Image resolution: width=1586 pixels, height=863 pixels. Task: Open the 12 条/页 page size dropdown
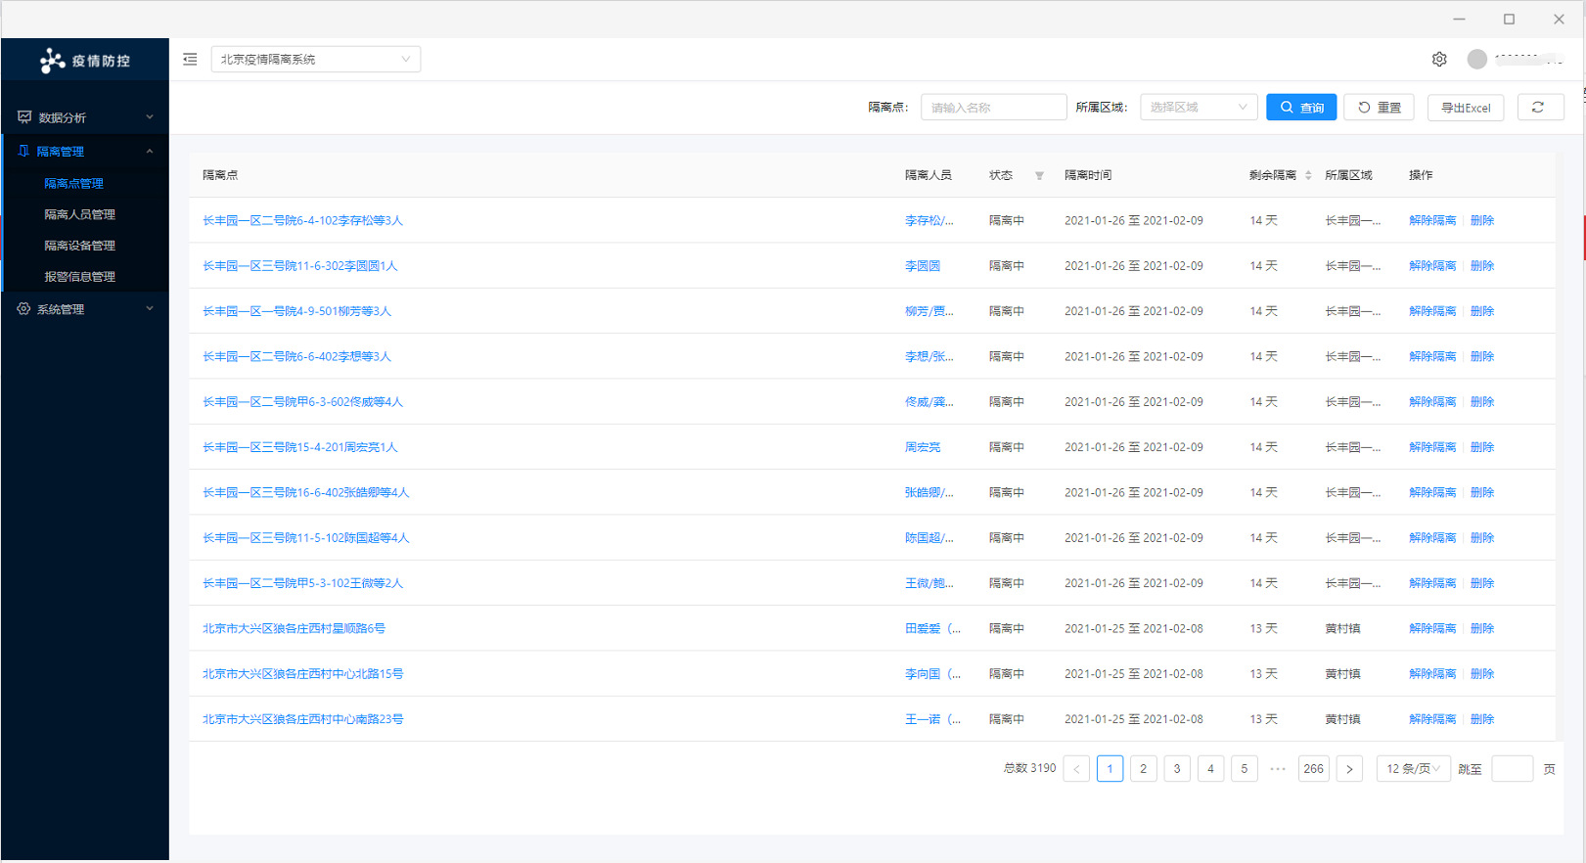pyautogui.click(x=1412, y=769)
